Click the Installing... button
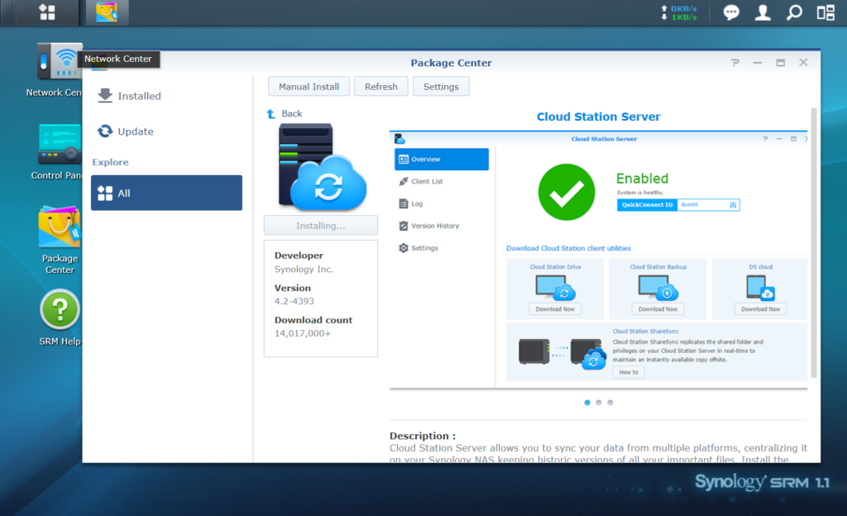Image resolution: width=847 pixels, height=516 pixels. (321, 226)
